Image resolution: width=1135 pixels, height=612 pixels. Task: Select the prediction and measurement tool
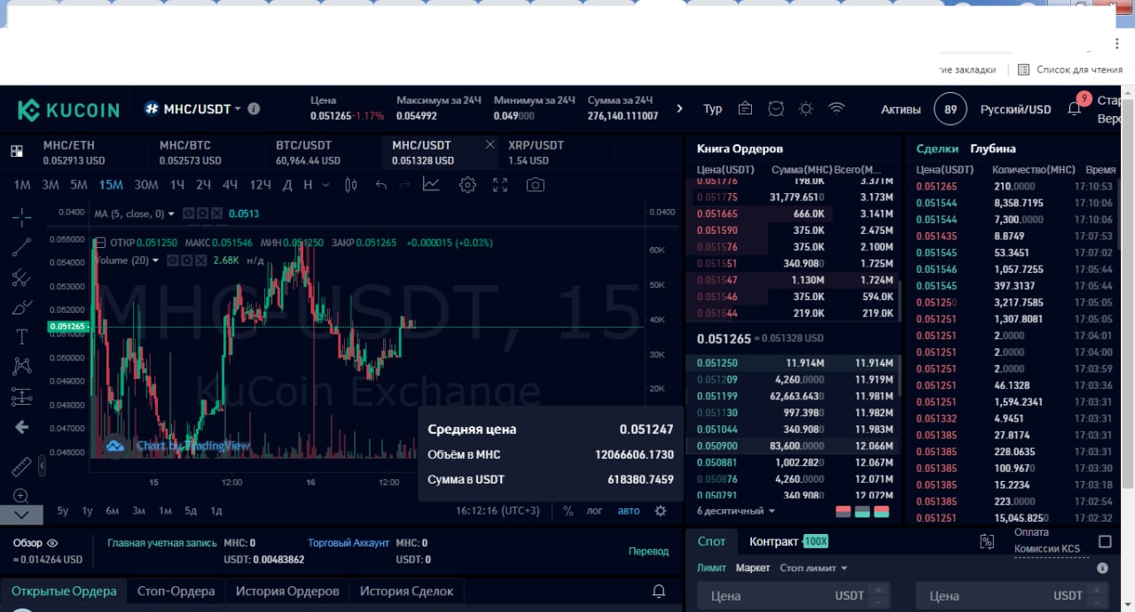(21, 397)
